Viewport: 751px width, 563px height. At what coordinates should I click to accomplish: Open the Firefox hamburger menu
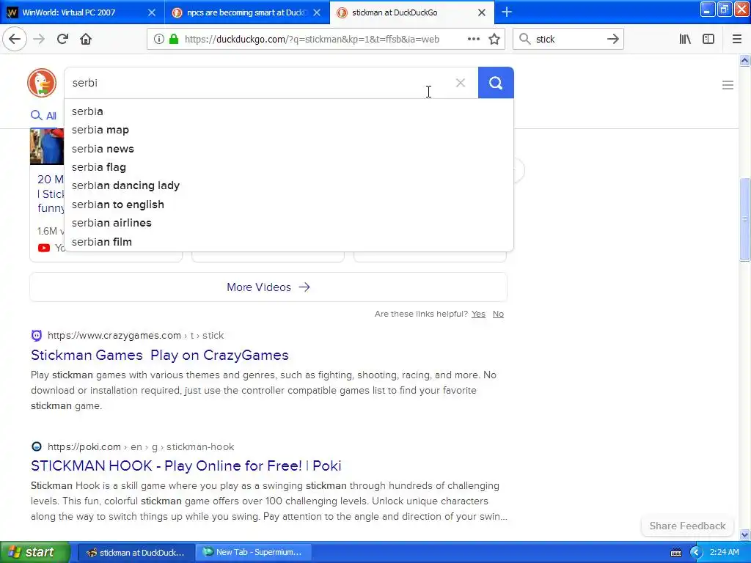click(737, 40)
